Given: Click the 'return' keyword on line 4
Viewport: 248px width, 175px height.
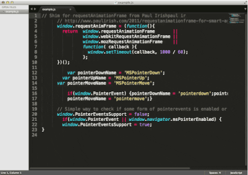Looking at the screenshot, I should tap(70, 31).
